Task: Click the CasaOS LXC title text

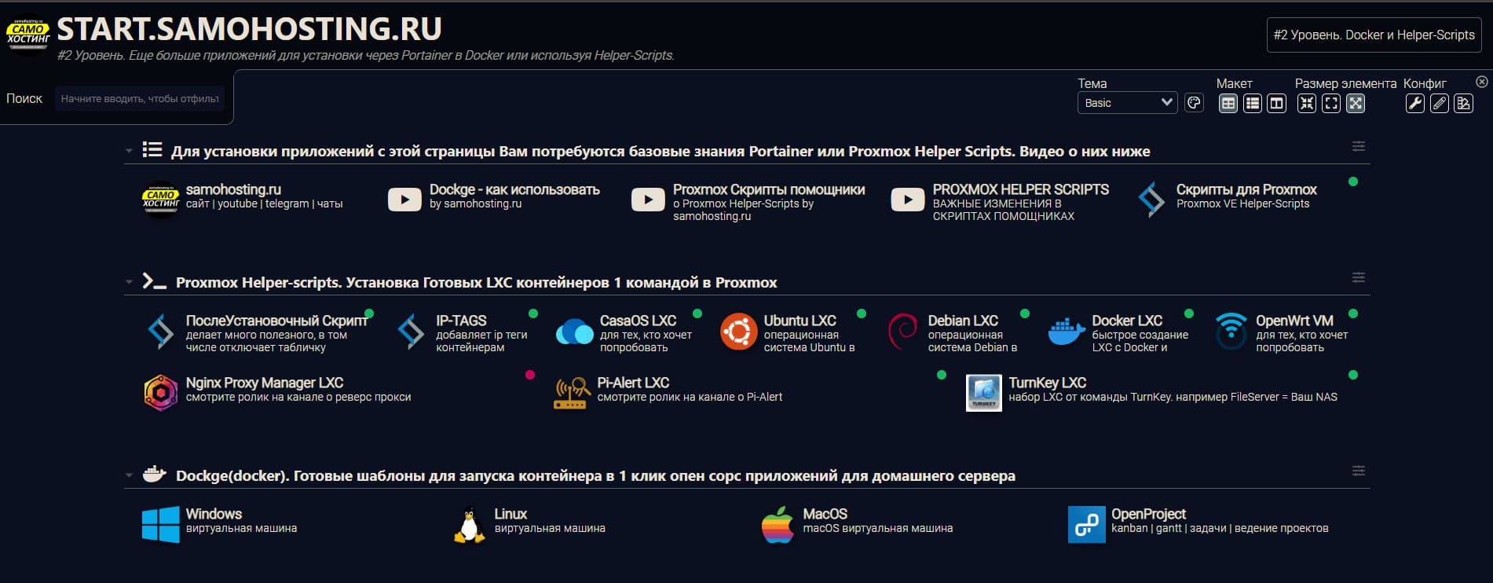Action: pos(638,321)
